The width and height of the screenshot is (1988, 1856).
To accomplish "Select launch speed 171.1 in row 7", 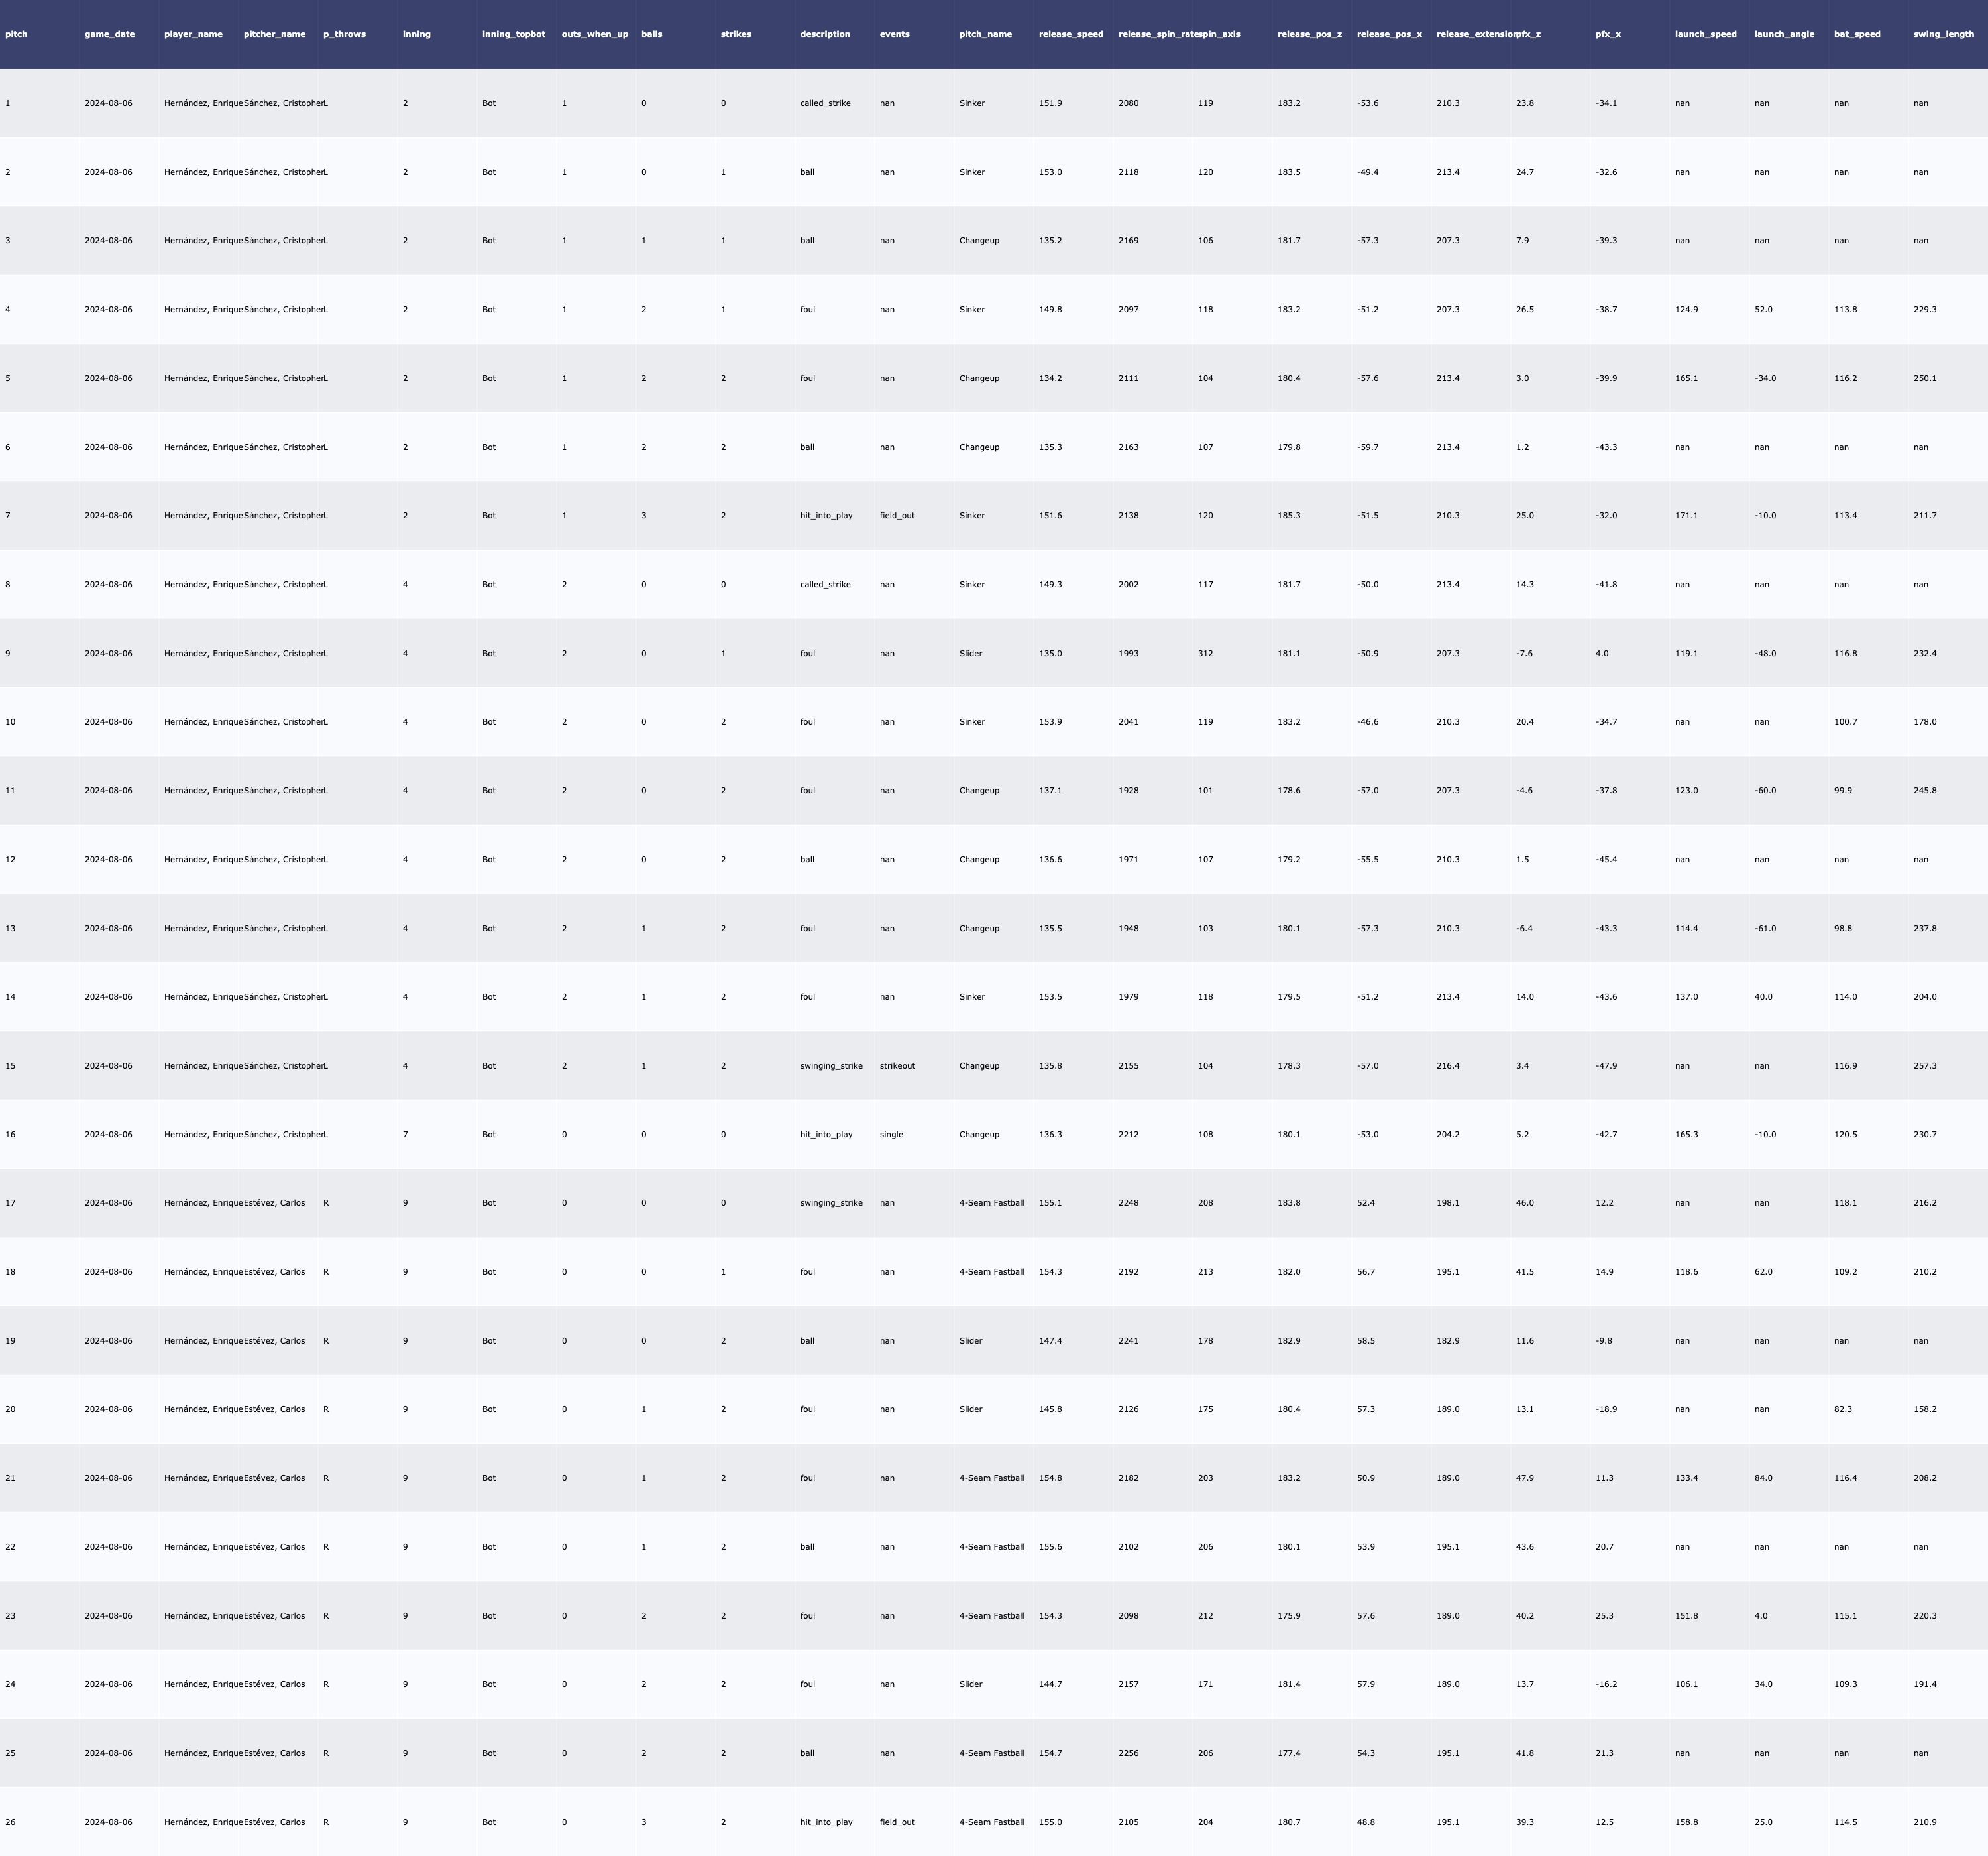I will tap(1686, 515).
